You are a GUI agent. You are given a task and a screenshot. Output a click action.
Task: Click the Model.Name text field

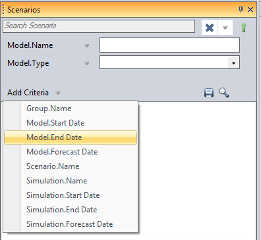pyautogui.click(x=169, y=45)
